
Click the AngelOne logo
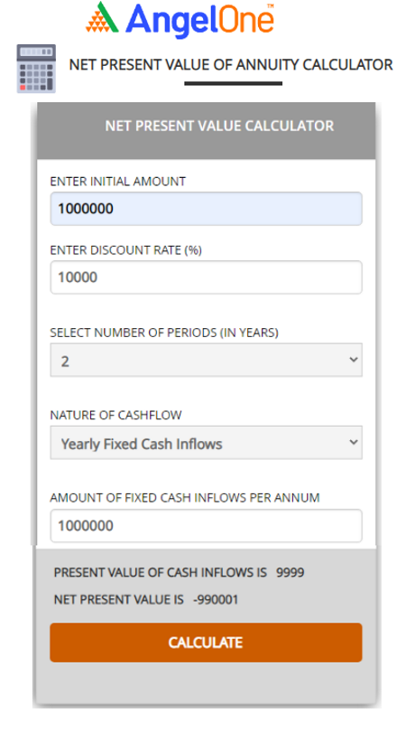[x=180, y=20]
